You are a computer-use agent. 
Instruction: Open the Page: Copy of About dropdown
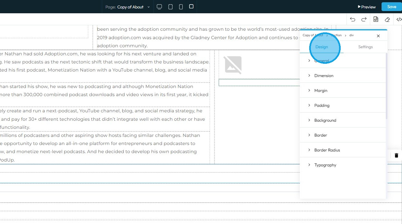click(x=128, y=7)
